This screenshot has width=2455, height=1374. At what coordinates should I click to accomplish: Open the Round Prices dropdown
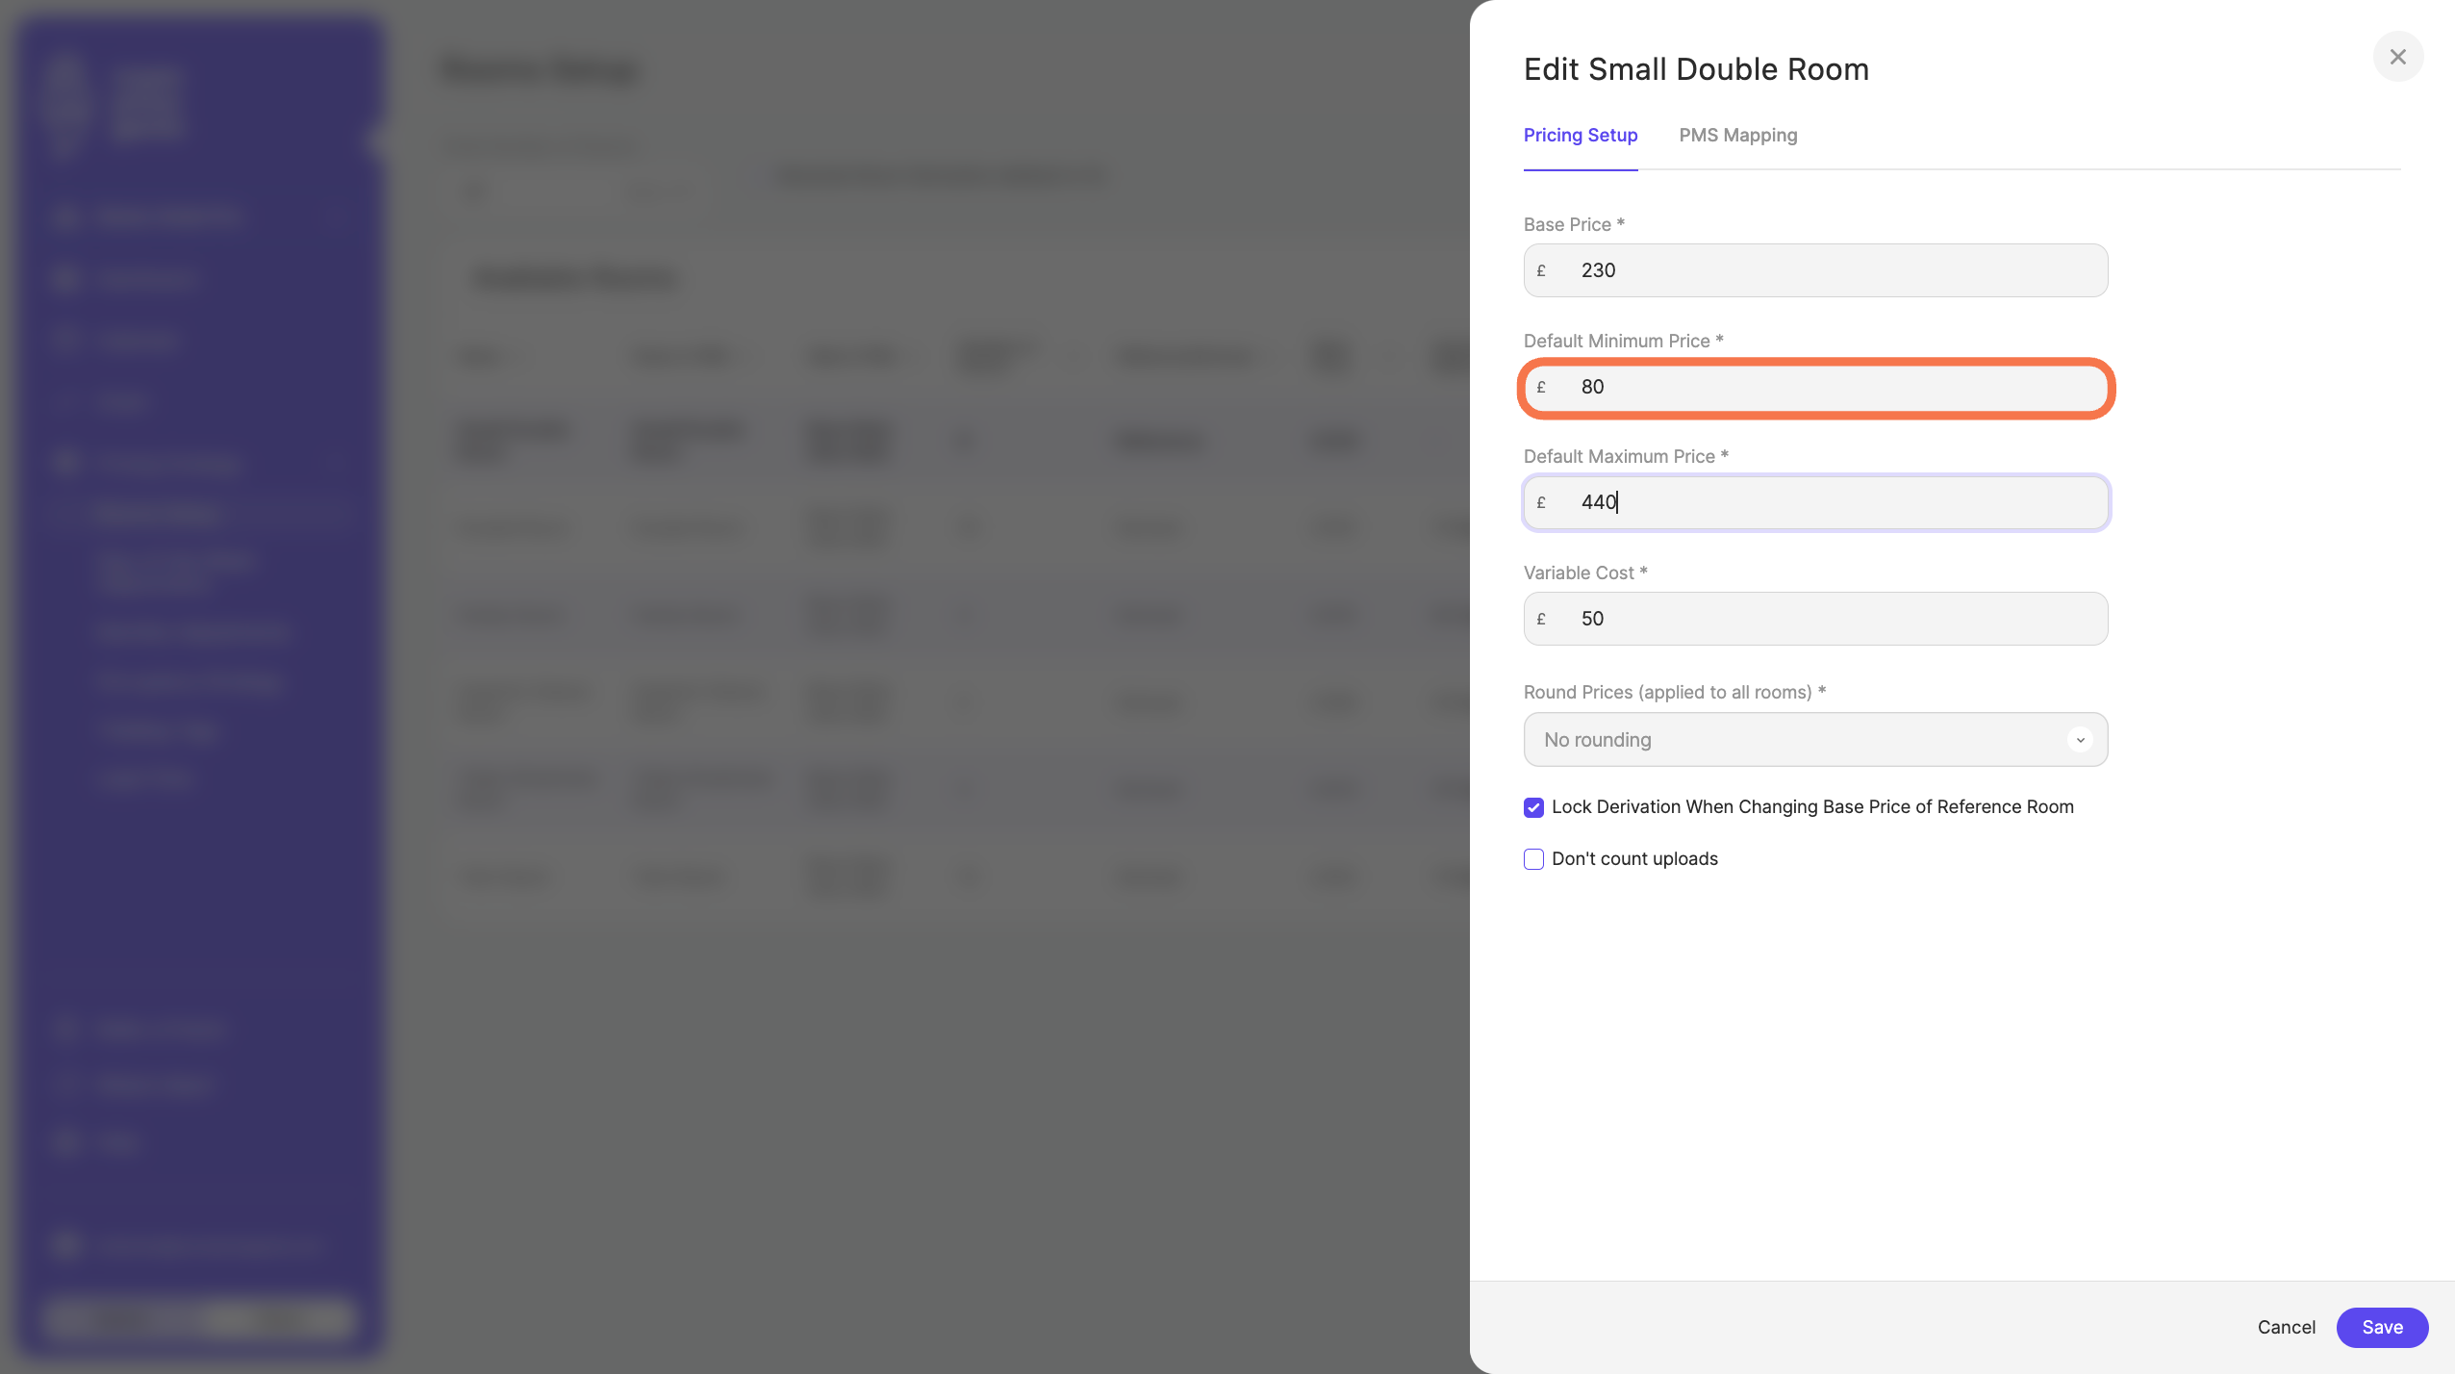[x=1815, y=740]
